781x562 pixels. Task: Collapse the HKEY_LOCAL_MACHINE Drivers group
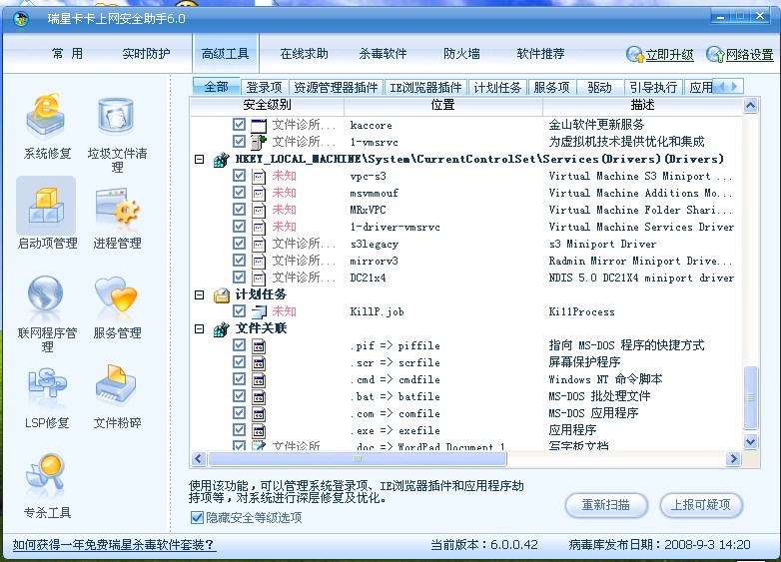point(199,160)
